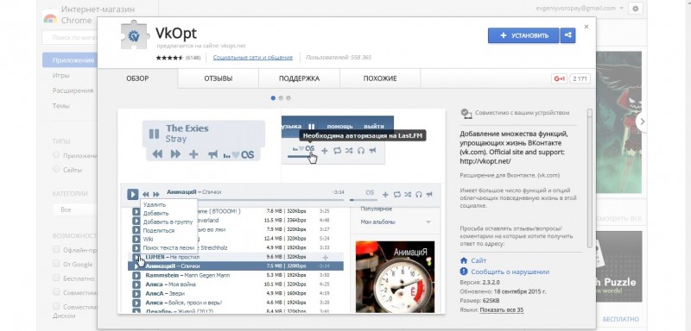
Task: Click the share icon beside the install button
Action: pyautogui.click(x=567, y=35)
